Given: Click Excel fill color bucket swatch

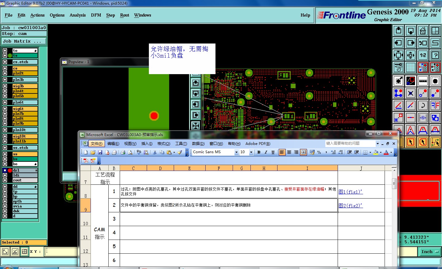Looking at the screenshot, I should click(376, 152).
